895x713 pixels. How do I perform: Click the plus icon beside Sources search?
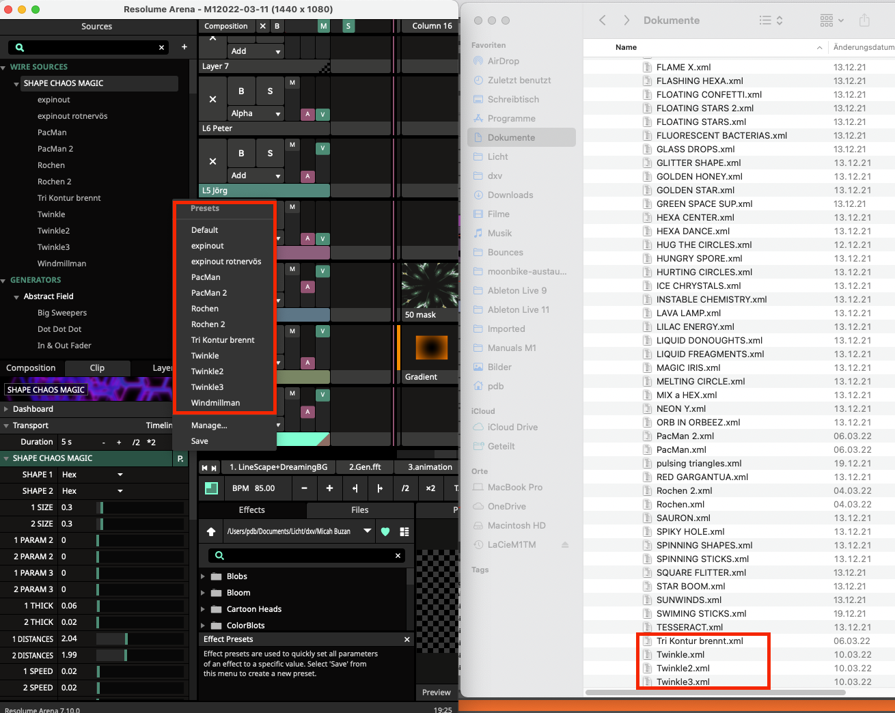point(184,47)
